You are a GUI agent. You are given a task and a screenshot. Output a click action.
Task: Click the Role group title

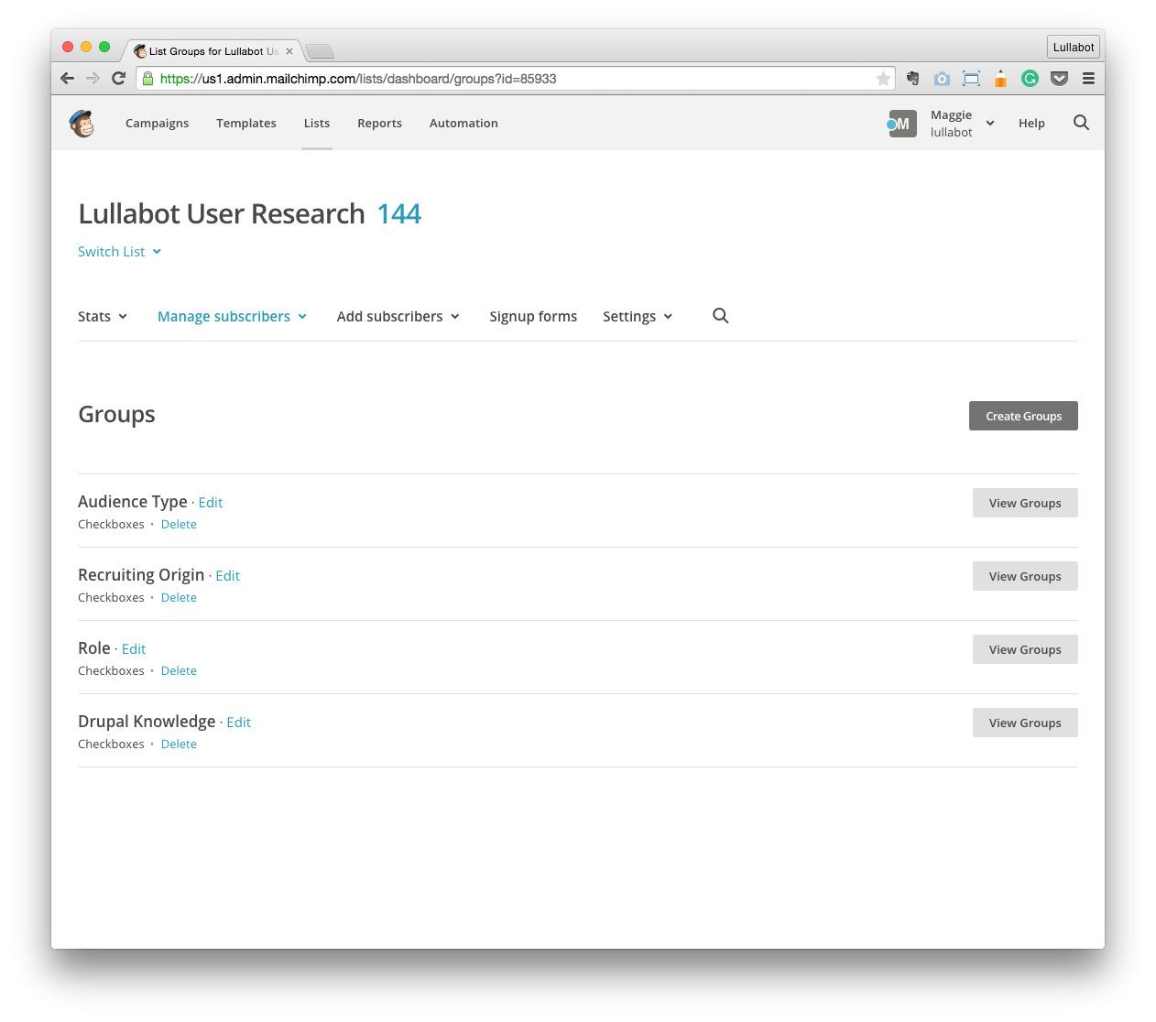(x=94, y=648)
